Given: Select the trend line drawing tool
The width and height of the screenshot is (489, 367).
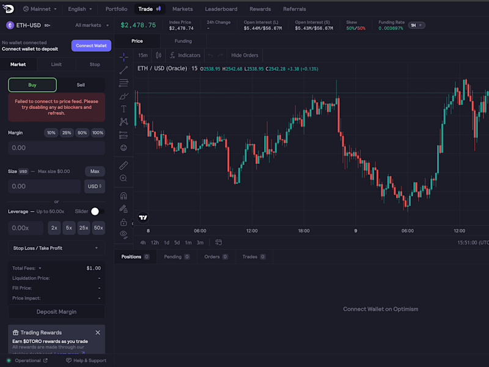Looking at the screenshot, I should [x=123, y=70].
